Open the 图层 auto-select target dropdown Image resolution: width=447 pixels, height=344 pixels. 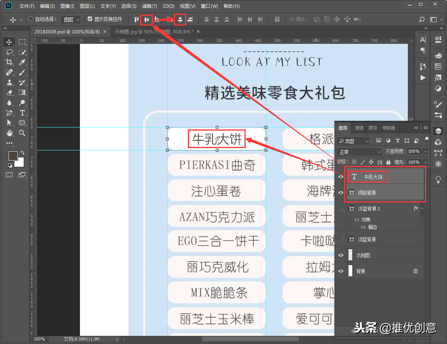click(71, 19)
